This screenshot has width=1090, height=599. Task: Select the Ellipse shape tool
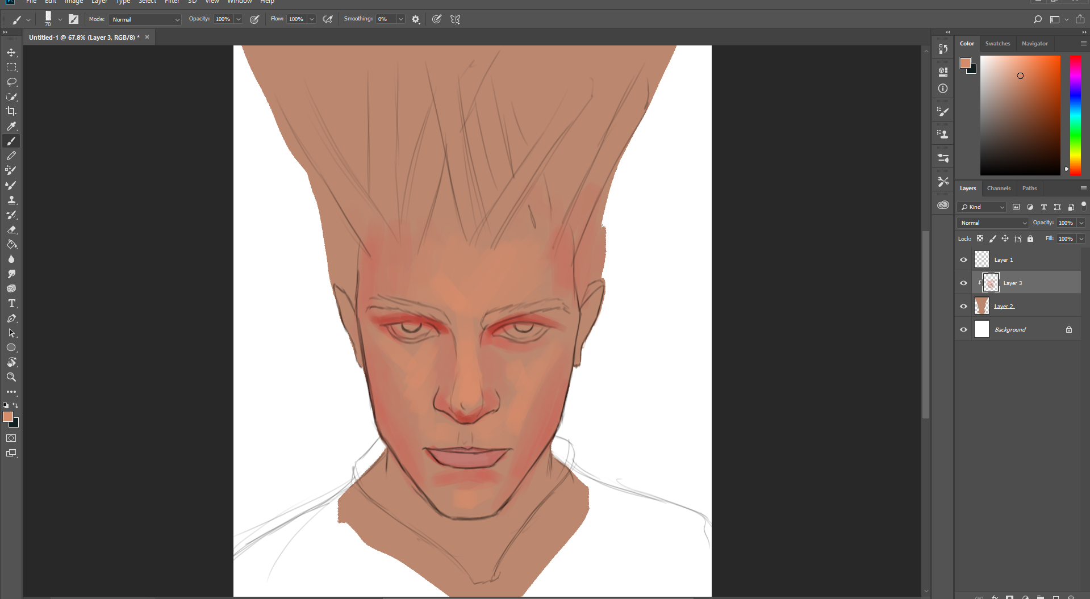tap(11, 347)
